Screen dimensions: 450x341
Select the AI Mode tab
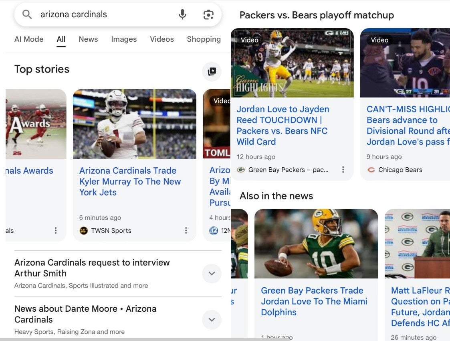28,39
